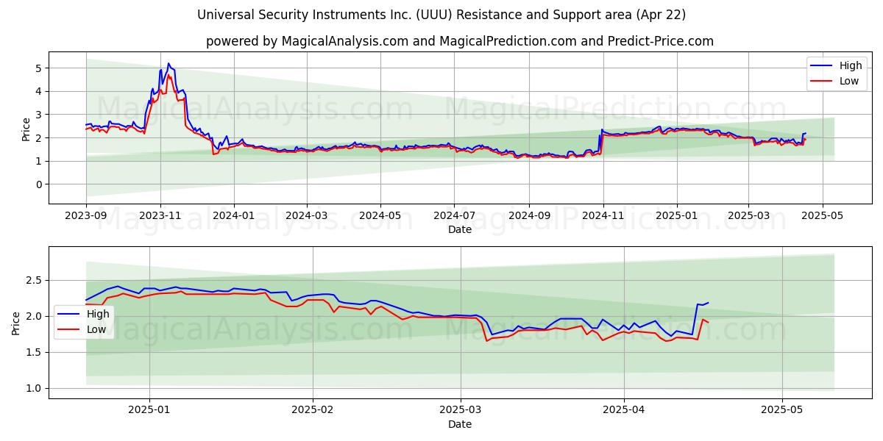Click the 'Date' axis label under the lower chart
Image resolution: width=883 pixels, height=441 pixels.
pyautogui.click(x=460, y=424)
